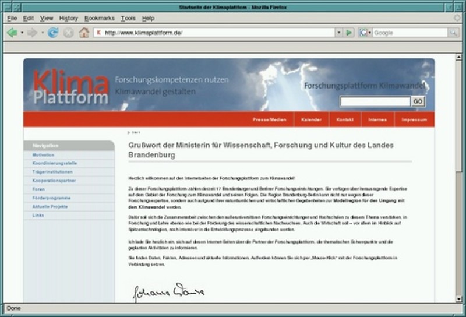
Task: Open the View menu
Action: click(x=47, y=18)
